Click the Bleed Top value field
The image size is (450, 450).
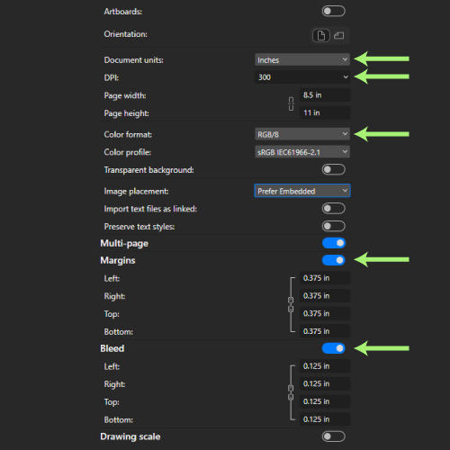click(325, 401)
